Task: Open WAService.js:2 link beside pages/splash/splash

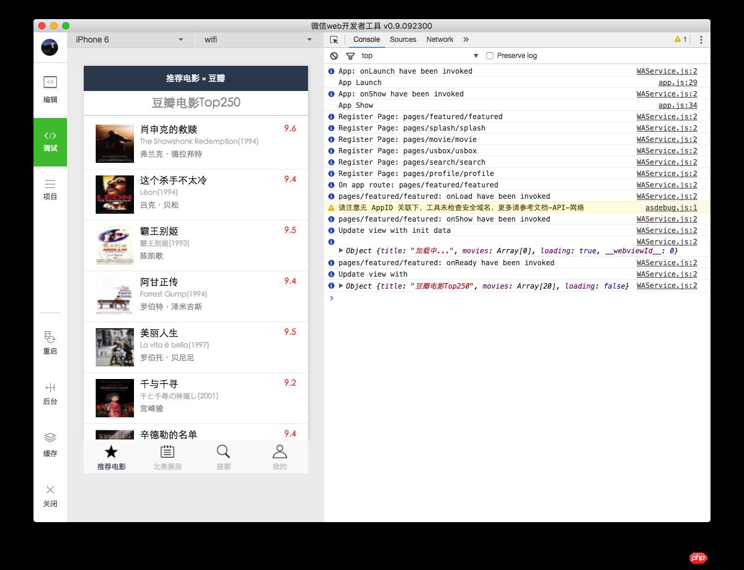Action: click(x=667, y=128)
